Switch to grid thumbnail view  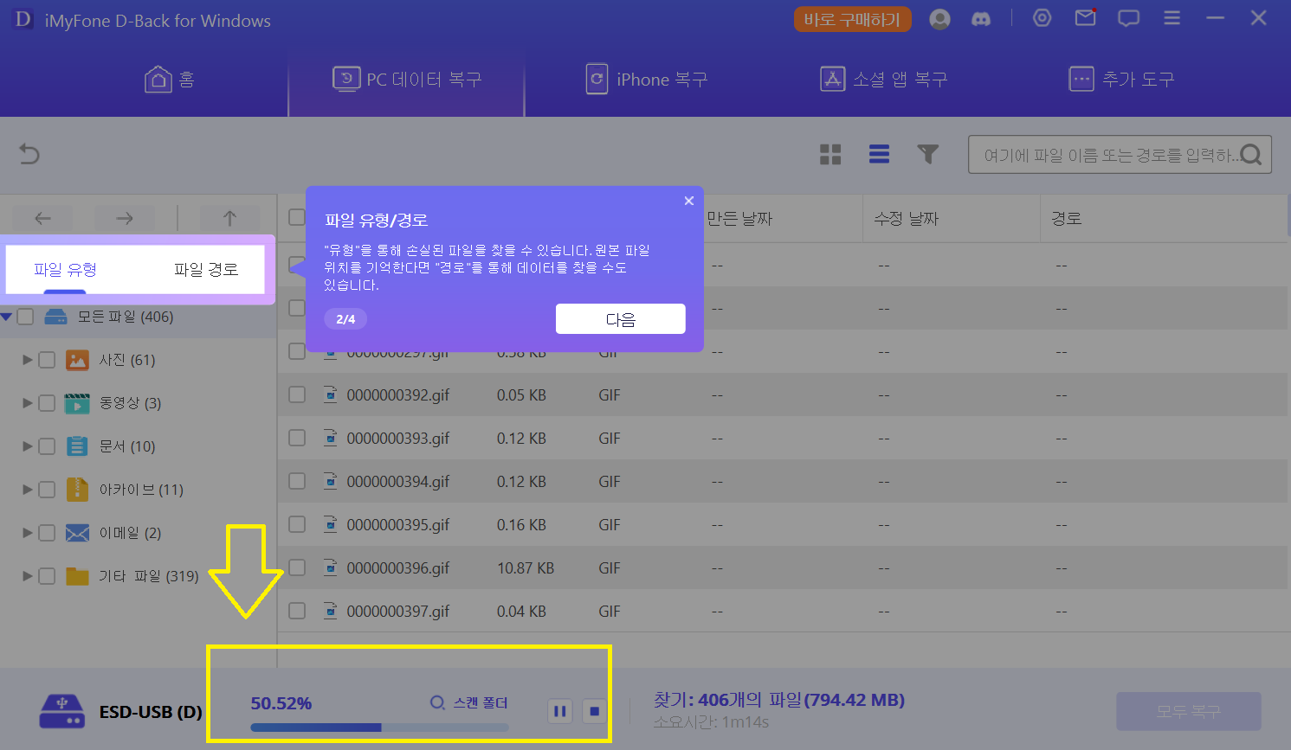tap(830, 155)
